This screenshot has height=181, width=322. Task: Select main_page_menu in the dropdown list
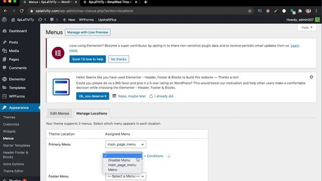(122, 165)
